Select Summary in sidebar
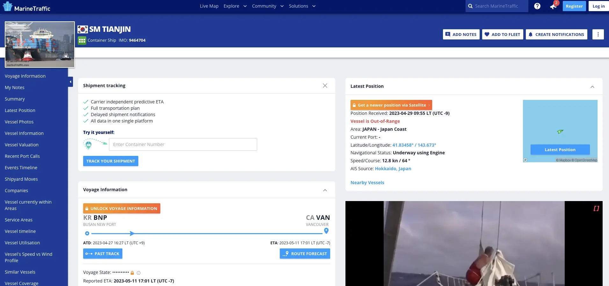 15,99
